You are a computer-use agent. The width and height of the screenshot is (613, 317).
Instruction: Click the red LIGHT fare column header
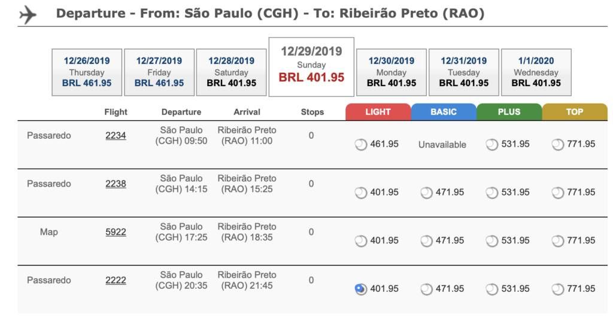pos(378,112)
